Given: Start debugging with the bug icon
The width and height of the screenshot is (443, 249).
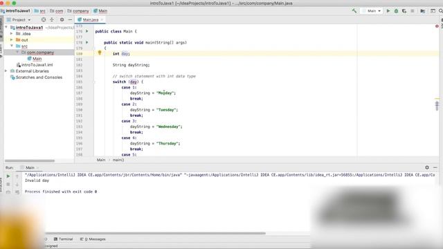Looking at the screenshot, I should (x=396, y=11).
